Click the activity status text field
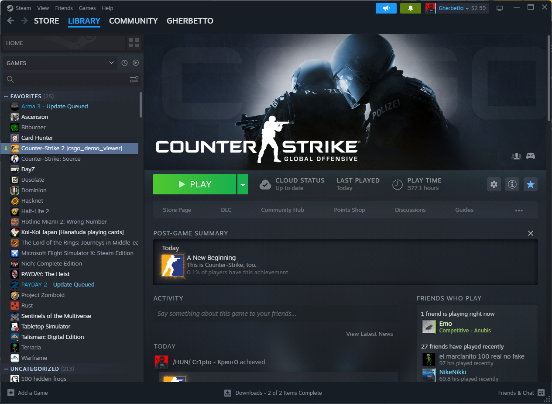 275,314
